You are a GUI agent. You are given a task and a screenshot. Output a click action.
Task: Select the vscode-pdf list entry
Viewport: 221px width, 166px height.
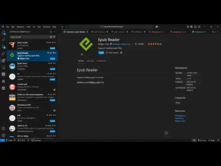(x=32, y=87)
